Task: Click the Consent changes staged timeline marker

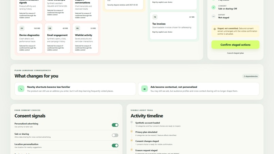Action: 132,140
